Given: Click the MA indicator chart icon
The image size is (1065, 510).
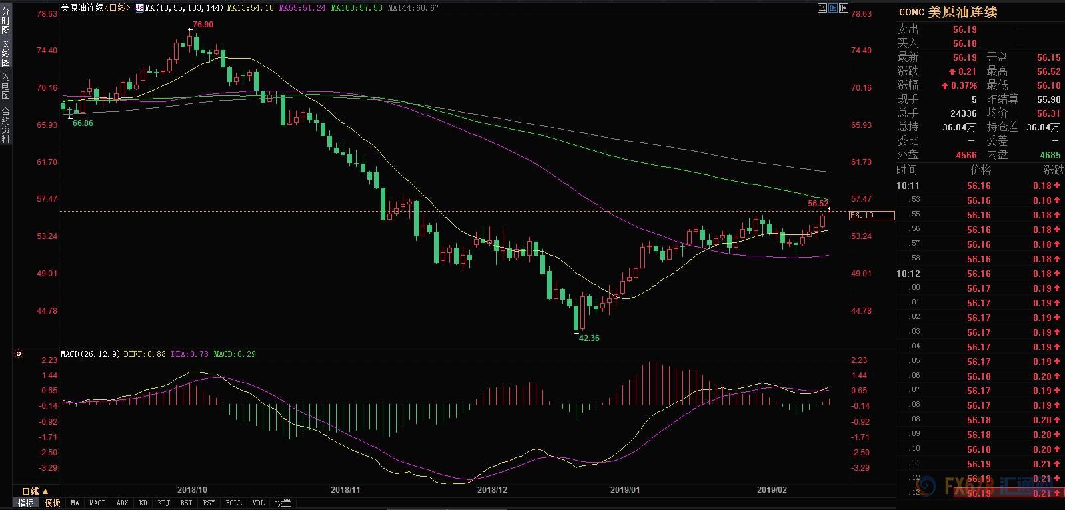Looking at the screenshot, I should tap(139, 8).
